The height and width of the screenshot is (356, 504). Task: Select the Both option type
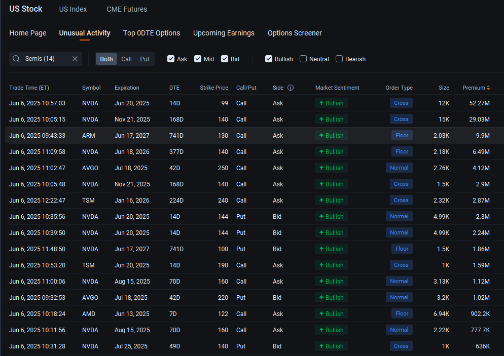pyautogui.click(x=106, y=59)
